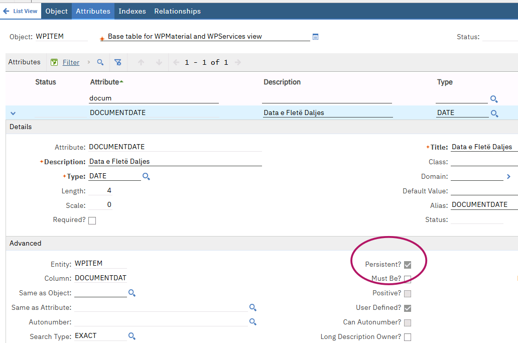The height and width of the screenshot is (343, 518).
Task: Expand the arrow next to Filter link
Action: click(89, 62)
